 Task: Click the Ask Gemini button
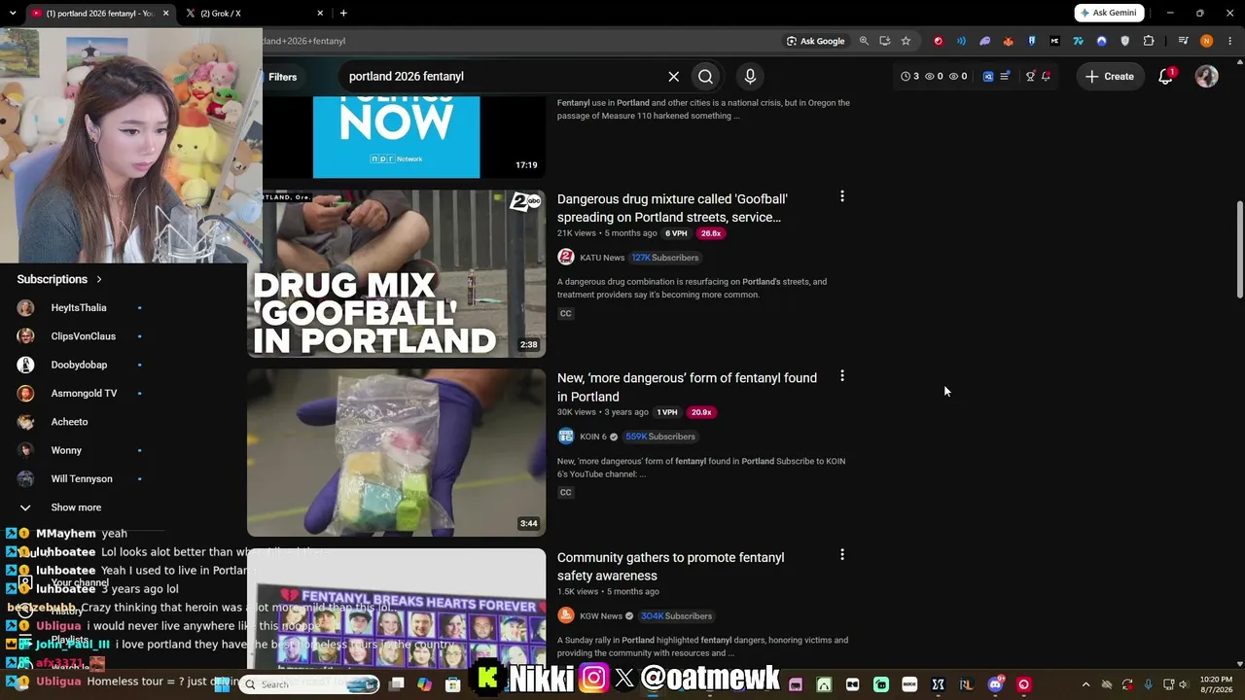click(1109, 13)
